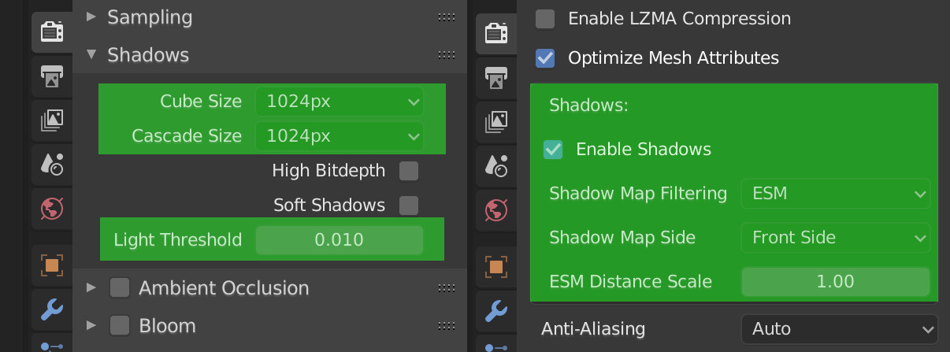Open Output properties printer icon, left panel
Screen dimensions: 950x352
(52, 78)
